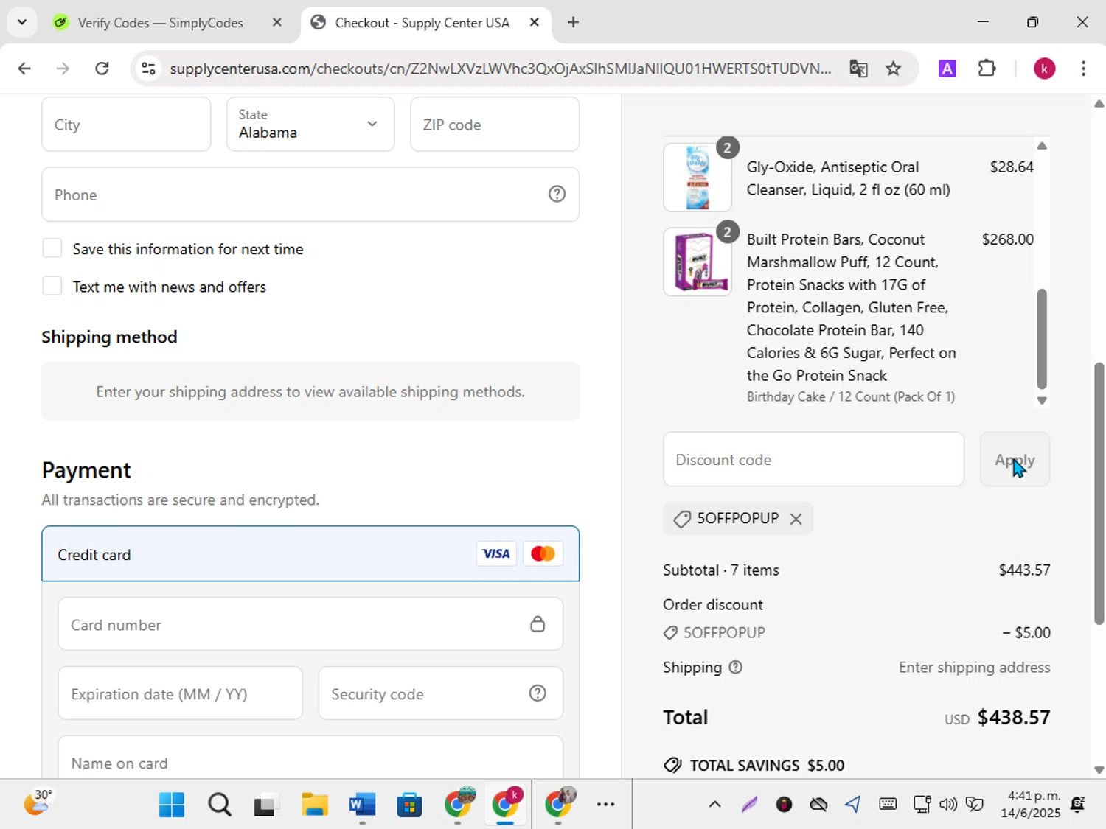Click the Gly-Oxide product thumbnail
The height and width of the screenshot is (829, 1106).
(x=698, y=178)
